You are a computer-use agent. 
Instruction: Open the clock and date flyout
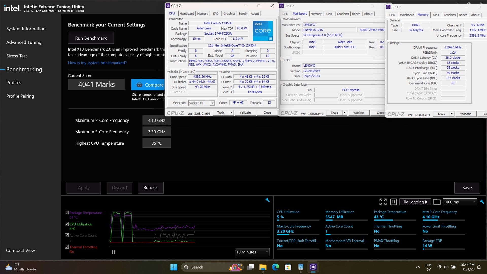467,267
